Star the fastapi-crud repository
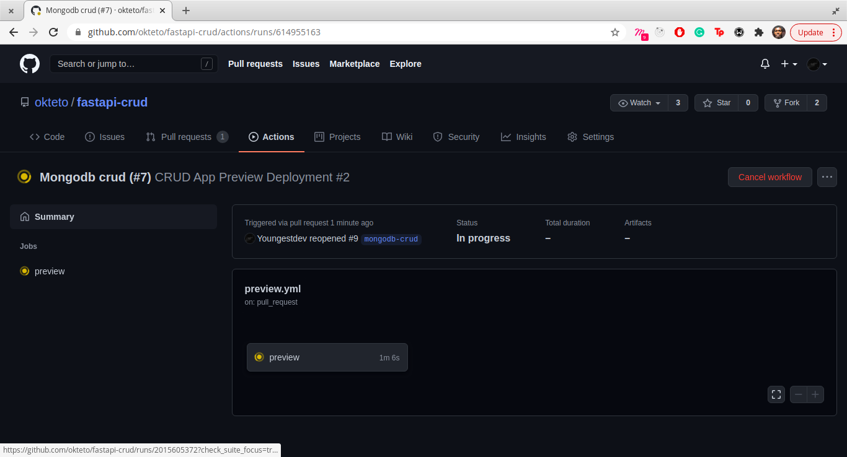This screenshot has width=847, height=457. 716,103
